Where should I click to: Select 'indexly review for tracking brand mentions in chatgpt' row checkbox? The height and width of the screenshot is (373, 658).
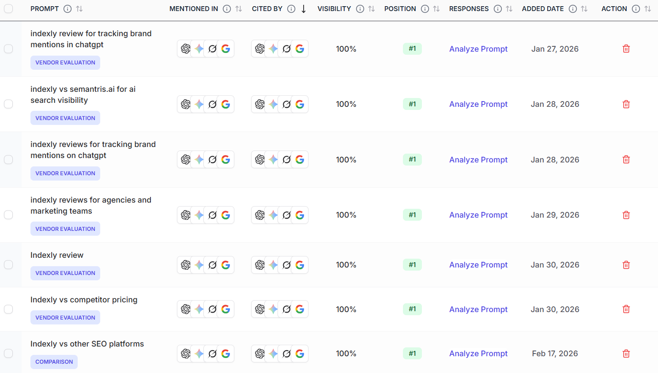click(x=8, y=49)
